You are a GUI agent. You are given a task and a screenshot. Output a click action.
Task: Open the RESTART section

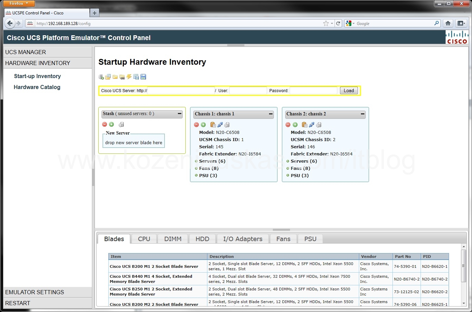[48, 303]
